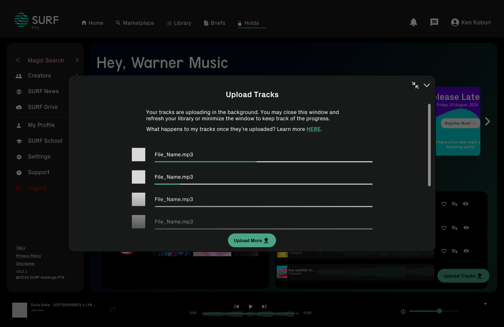Click Register Now on the banner

click(x=460, y=123)
